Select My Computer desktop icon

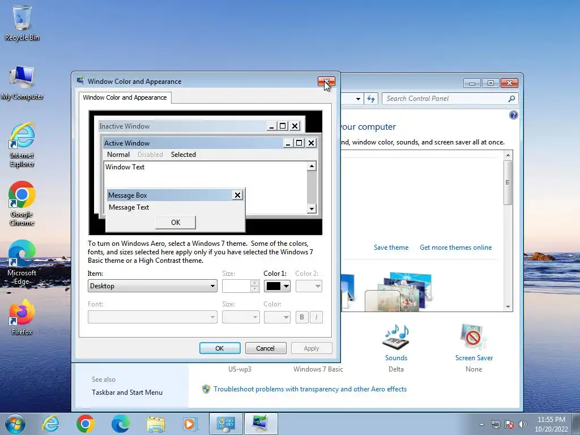22,82
